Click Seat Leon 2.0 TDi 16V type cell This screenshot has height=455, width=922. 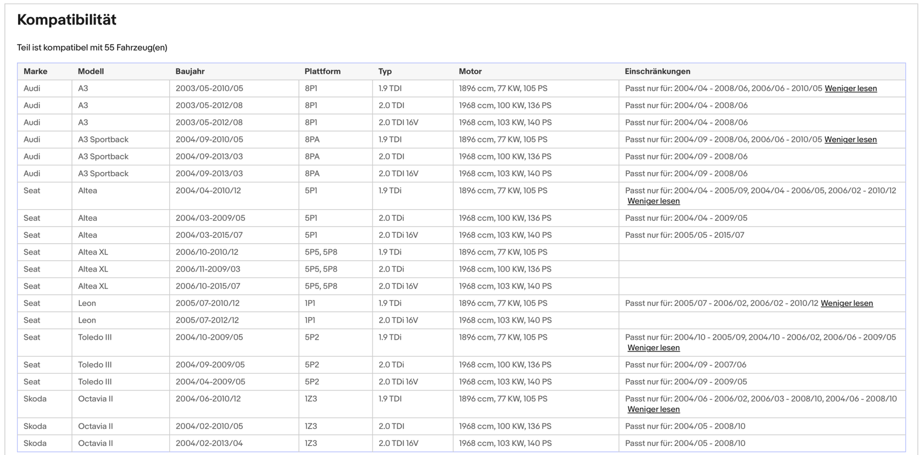[398, 320]
